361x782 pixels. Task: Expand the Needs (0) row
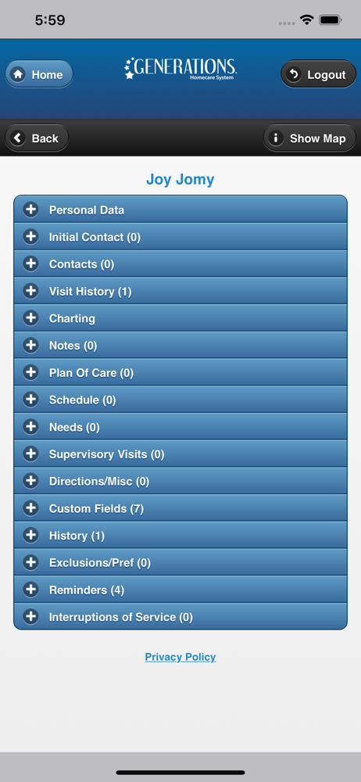(180, 427)
